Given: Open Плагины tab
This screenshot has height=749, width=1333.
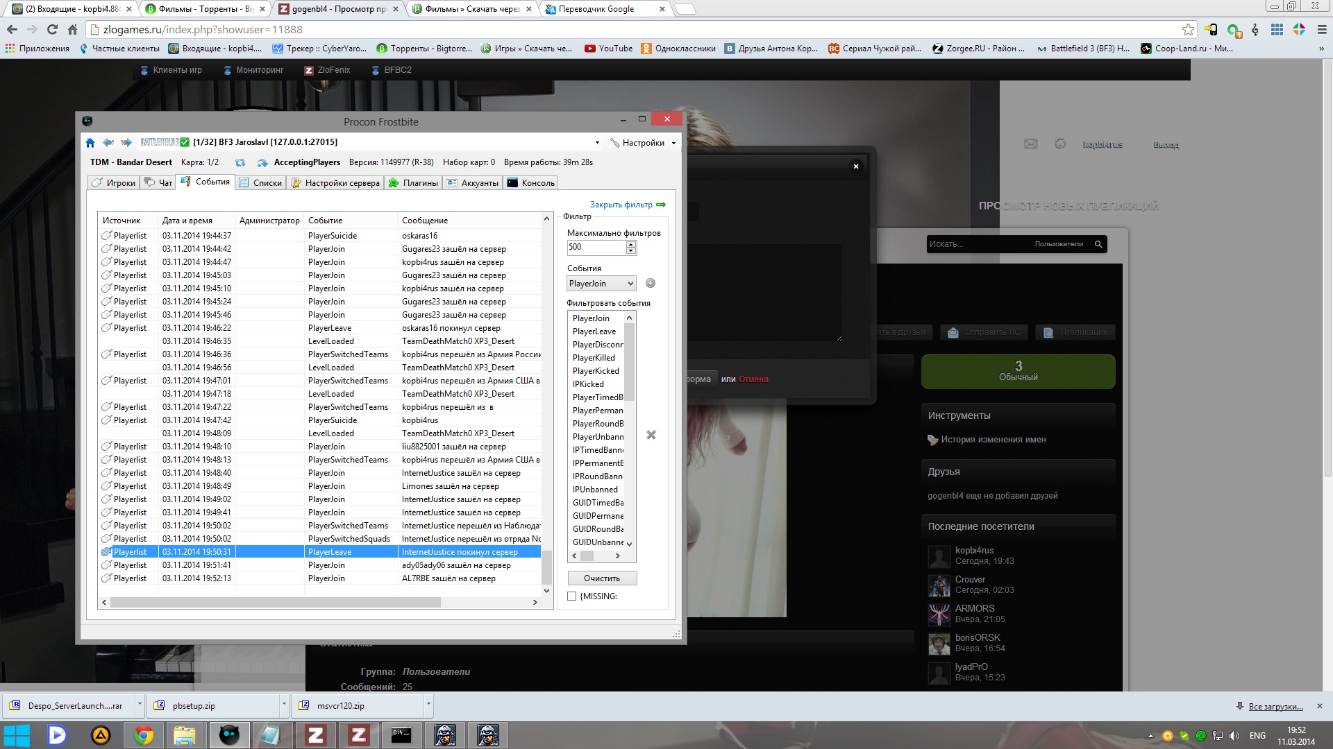Looking at the screenshot, I should (413, 183).
